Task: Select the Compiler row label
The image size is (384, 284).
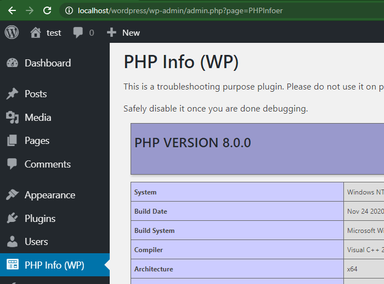Action: [x=149, y=250]
